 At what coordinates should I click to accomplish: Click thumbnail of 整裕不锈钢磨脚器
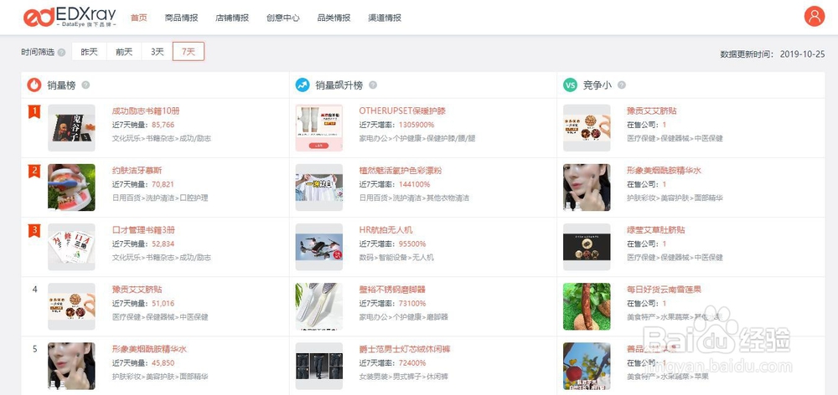pyautogui.click(x=319, y=306)
